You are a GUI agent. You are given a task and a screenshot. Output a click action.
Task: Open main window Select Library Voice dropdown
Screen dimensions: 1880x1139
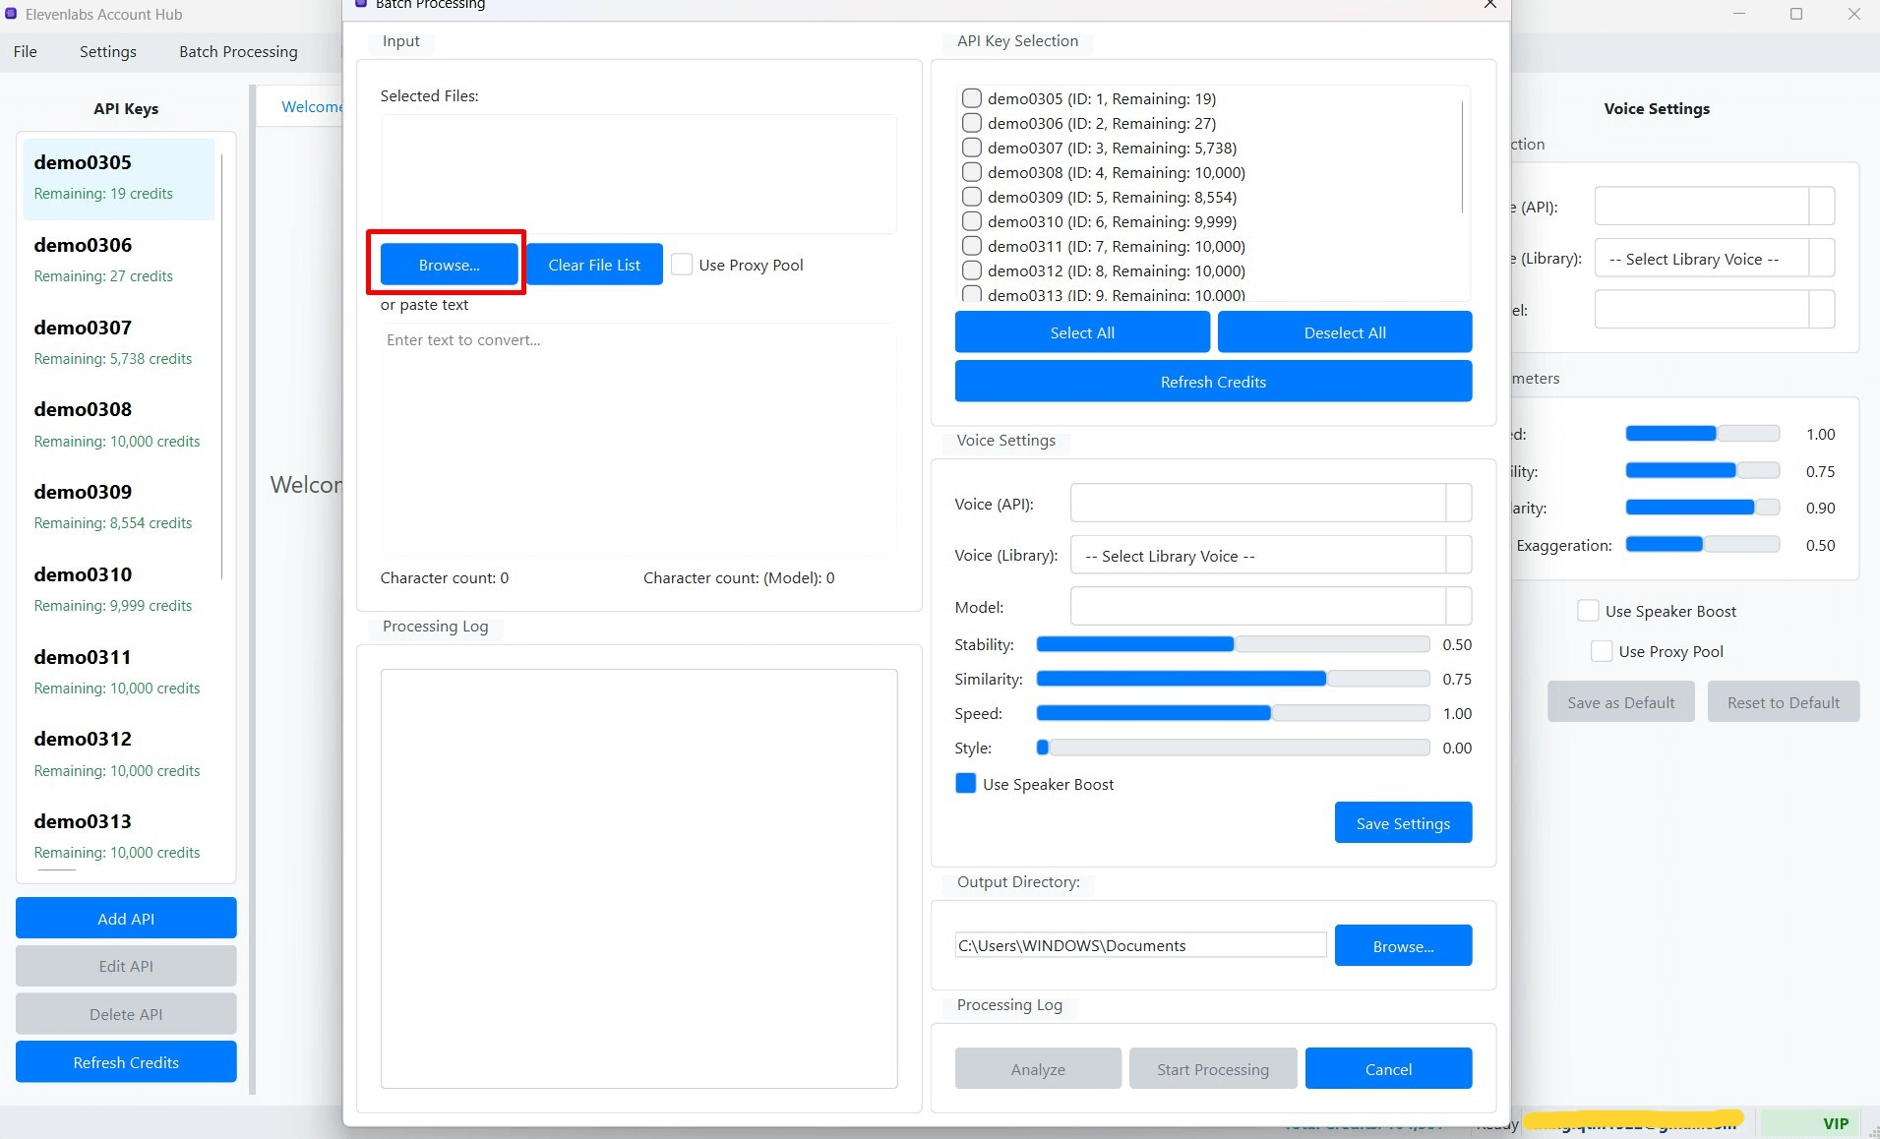click(x=1715, y=259)
